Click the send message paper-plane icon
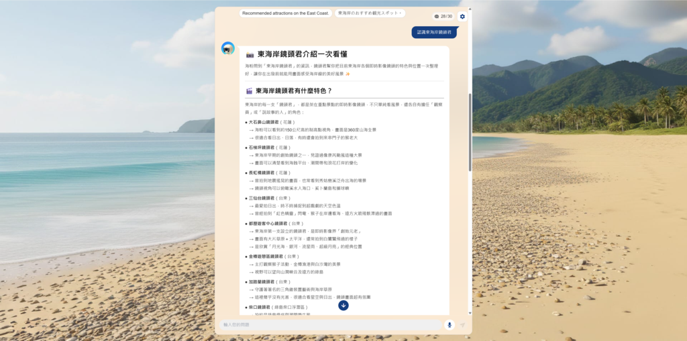This screenshot has width=687, height=341. (x=462, y=325)
